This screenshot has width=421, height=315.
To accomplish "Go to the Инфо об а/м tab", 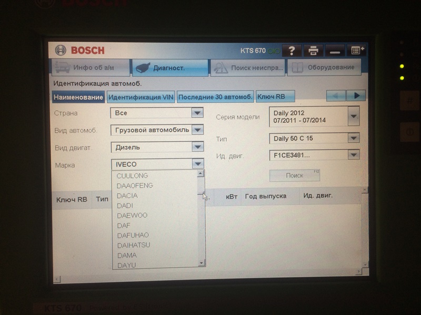I will 91,68.
